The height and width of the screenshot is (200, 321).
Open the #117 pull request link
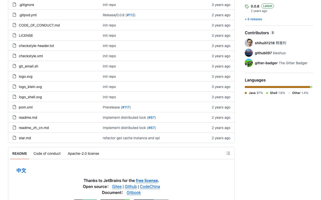click(x=126, y=107)
